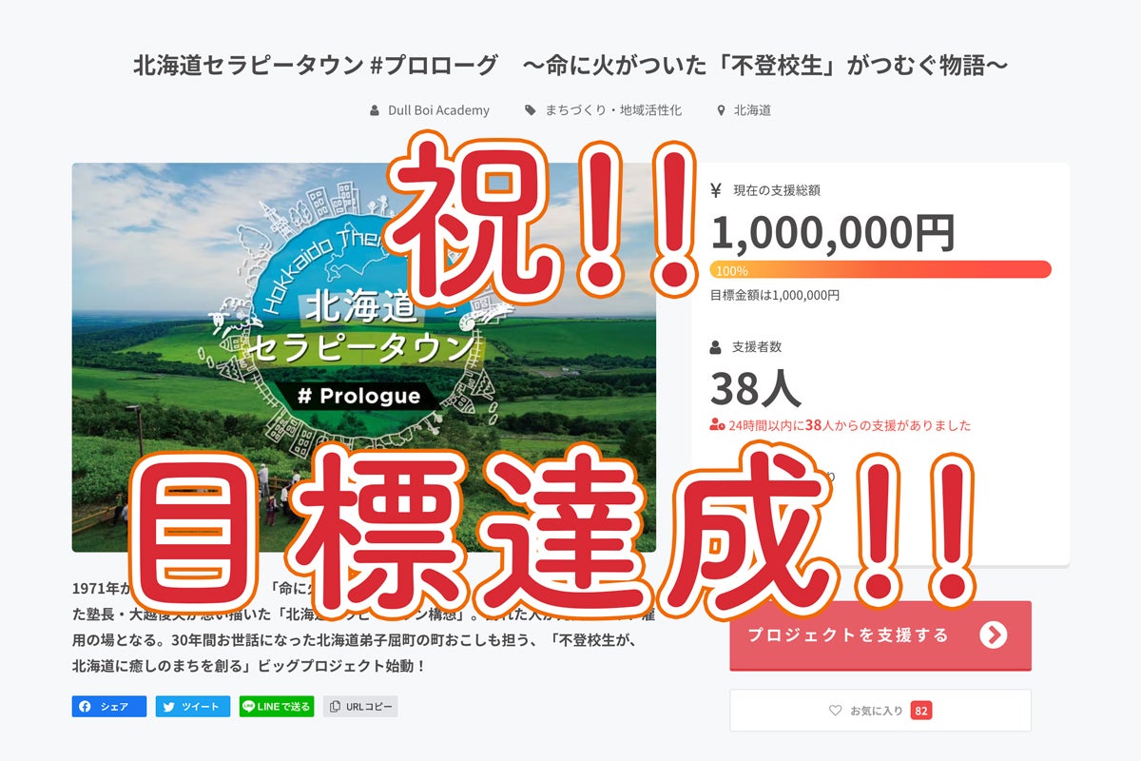Share the project via シェア button
This screenshot has width=1141, height=761.
(x=109, y=707)
